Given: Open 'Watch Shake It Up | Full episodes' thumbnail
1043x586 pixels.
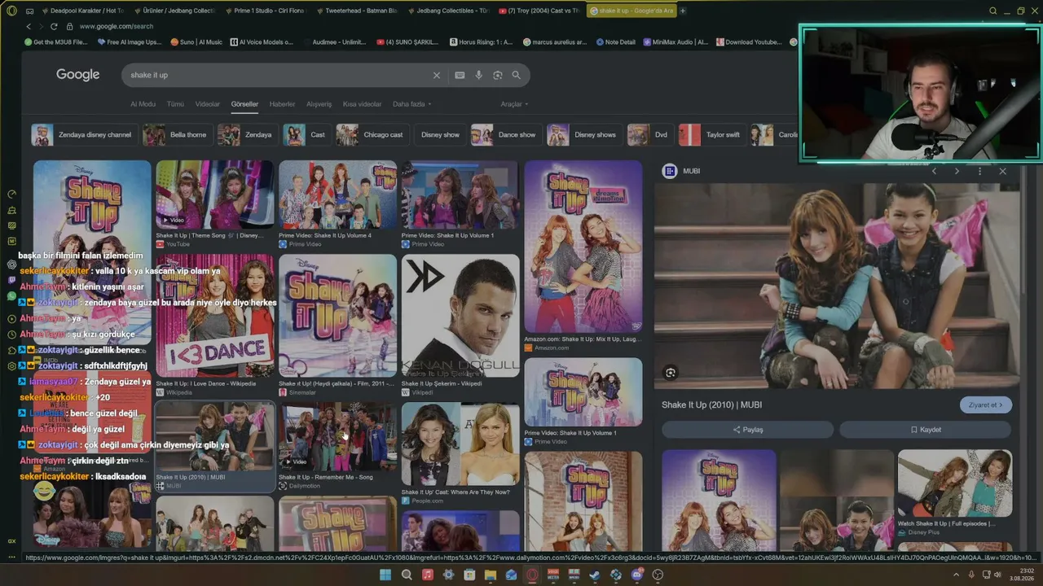Looking at the screenshot, I should (x=955, y=483).
